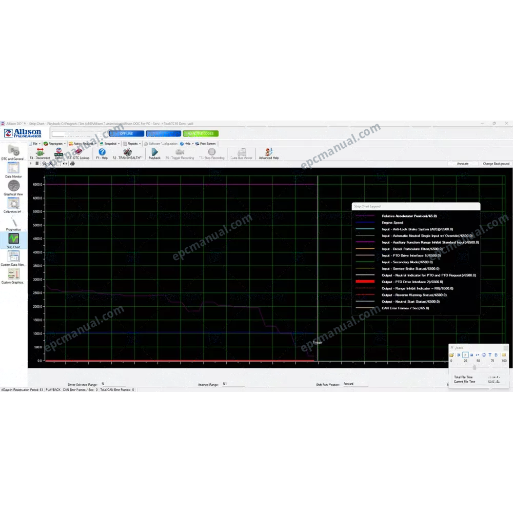Select Strip Chart sidebar icon
The height and width of the screenshot is (513, 513).
(13, 239)
